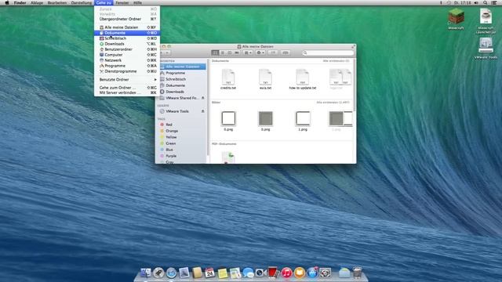Open Notes from the Dock
The height and width of the screenshot is (282, 502).
tap(222, 273)
